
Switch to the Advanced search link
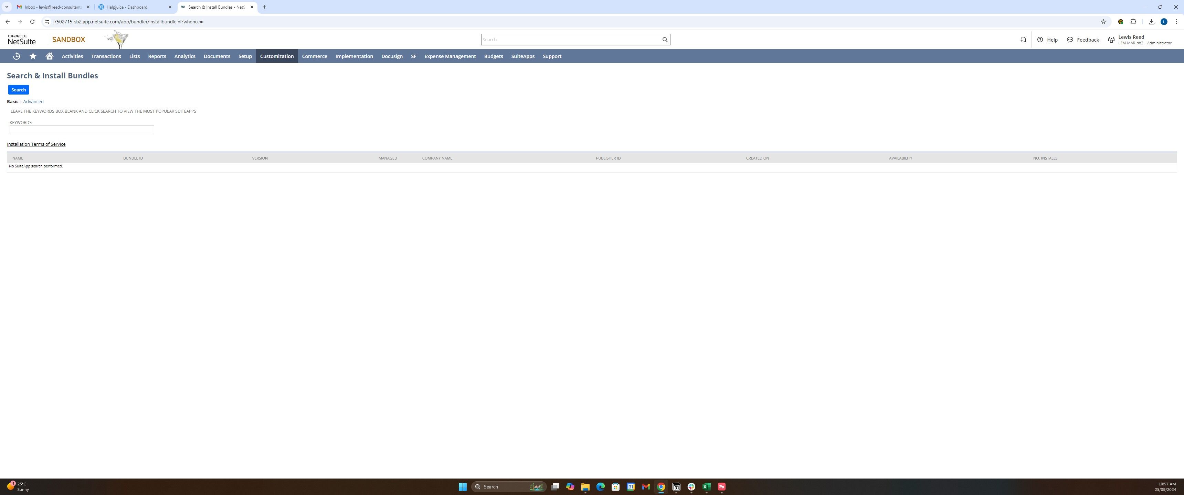point(33,101)
